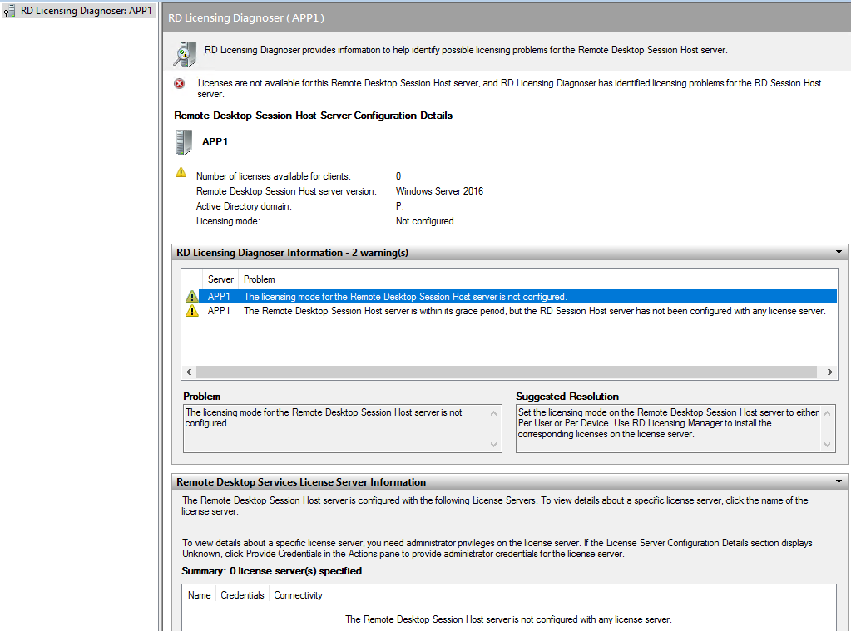Click the warning icon on the licensing mode row
This screenshot has width=851, height=631.
[191, 297]
